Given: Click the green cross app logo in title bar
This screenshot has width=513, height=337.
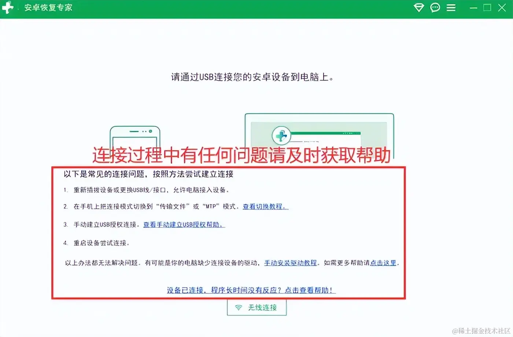Looking at the screenshot, I should pos(7,7).
